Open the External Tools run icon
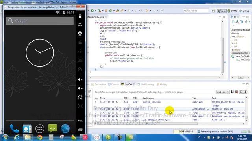This screenshot has height=141, width=252. click(99, 11)
